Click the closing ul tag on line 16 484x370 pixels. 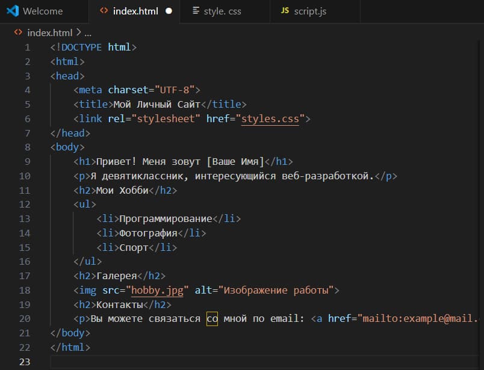click(x=88, y=261)
